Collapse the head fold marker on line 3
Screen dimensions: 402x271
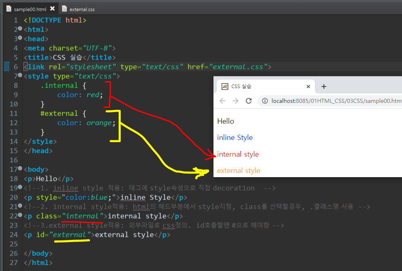point(20,38)
